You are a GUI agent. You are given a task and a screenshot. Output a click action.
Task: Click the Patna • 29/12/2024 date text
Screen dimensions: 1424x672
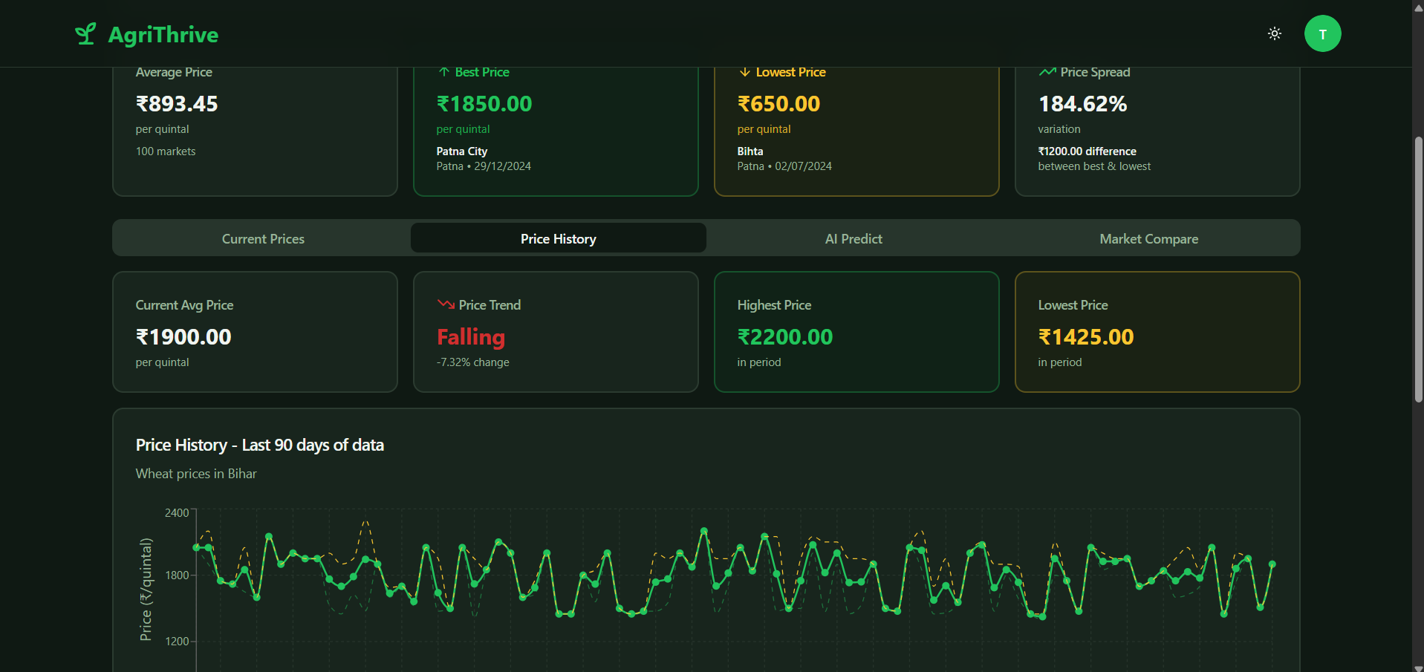[484, 166]
